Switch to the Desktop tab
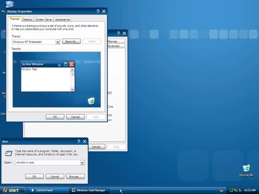 pos(27,19)
